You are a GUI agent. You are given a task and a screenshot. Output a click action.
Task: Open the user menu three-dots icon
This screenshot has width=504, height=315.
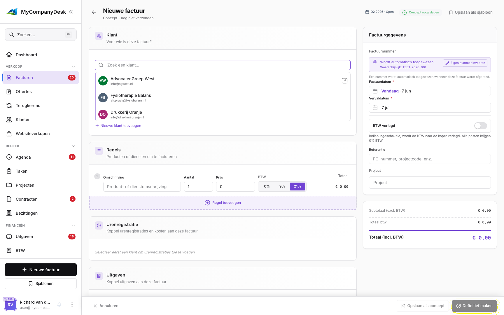(x=72, y=304)
